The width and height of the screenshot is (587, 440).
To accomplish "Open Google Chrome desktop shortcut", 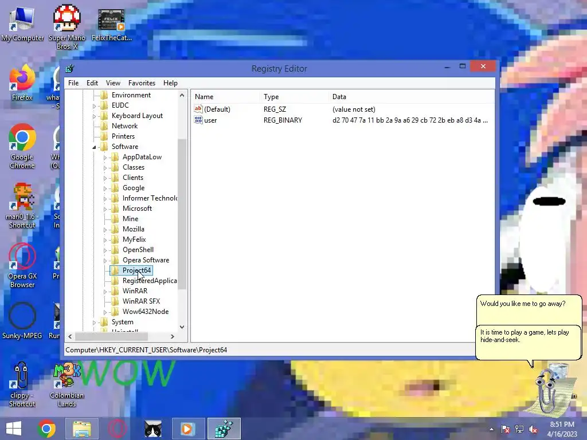I will click(22, 146).
